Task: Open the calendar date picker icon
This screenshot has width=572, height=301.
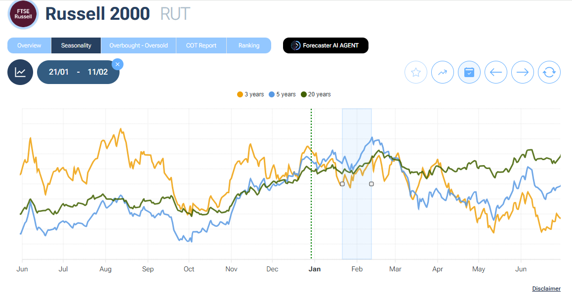Action: (469, 73)
